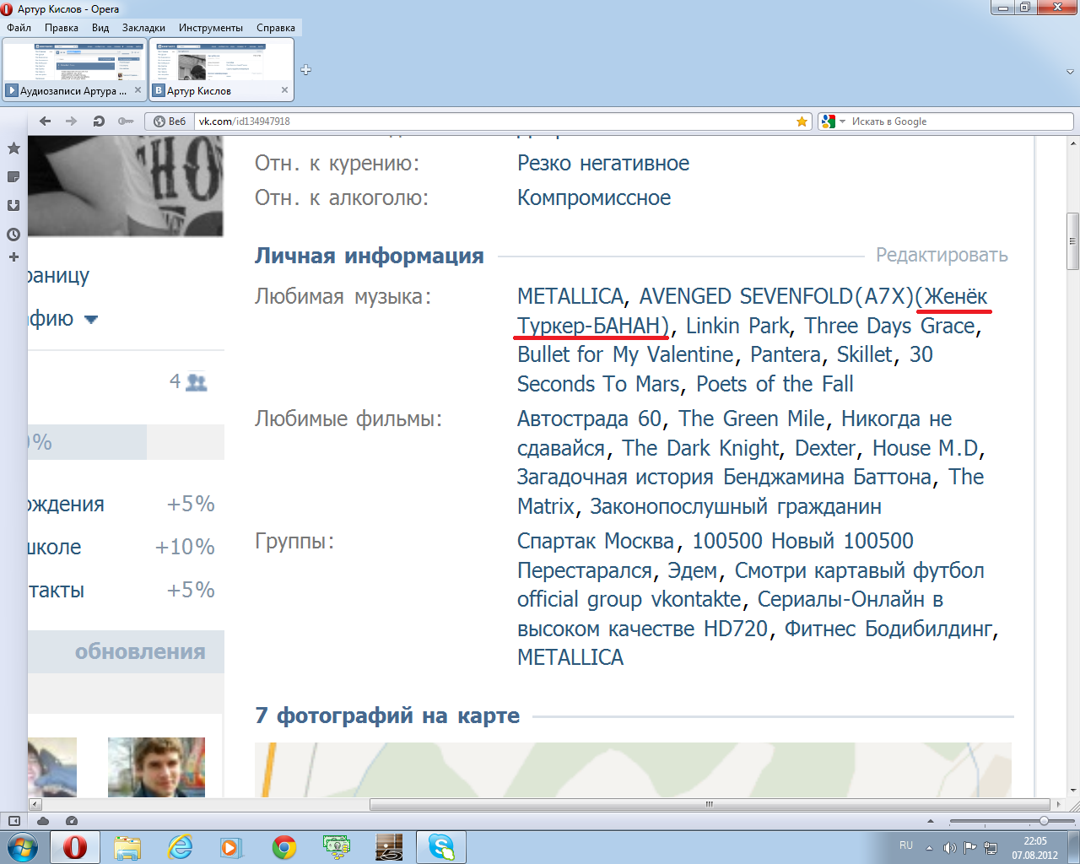This screenshot has width=1080, height=864.
Task: Open the young man photo thumbnail on map
Action: 156,767
